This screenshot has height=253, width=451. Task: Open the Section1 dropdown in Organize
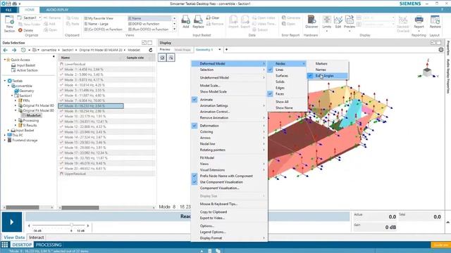click(x=39, y=18)
